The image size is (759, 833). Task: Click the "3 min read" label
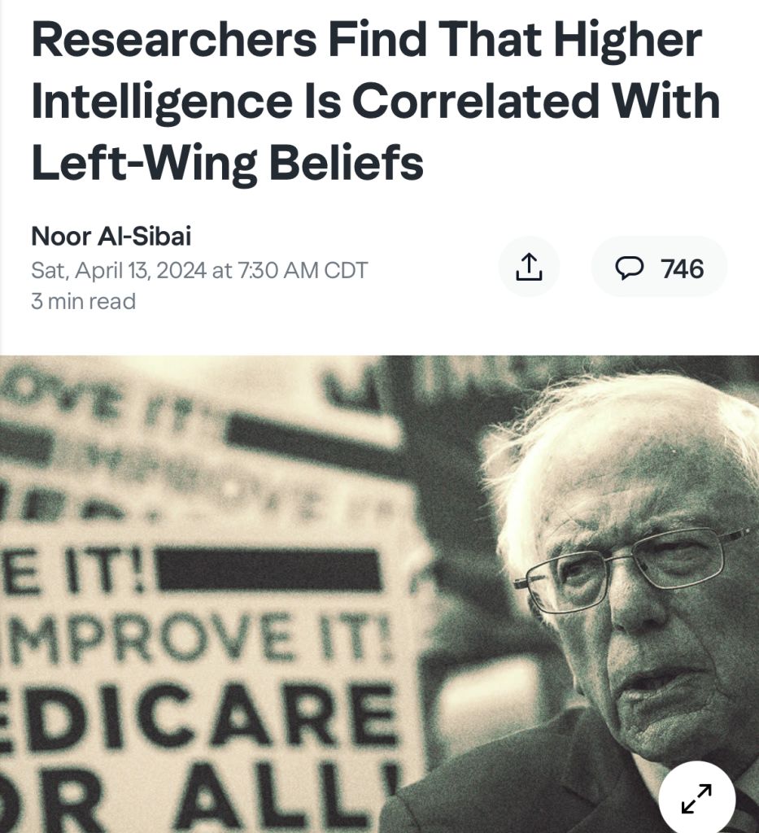(x=84, y=301)
